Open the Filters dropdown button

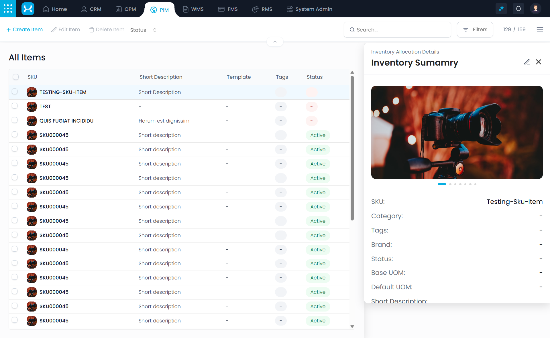pos(475,29)
